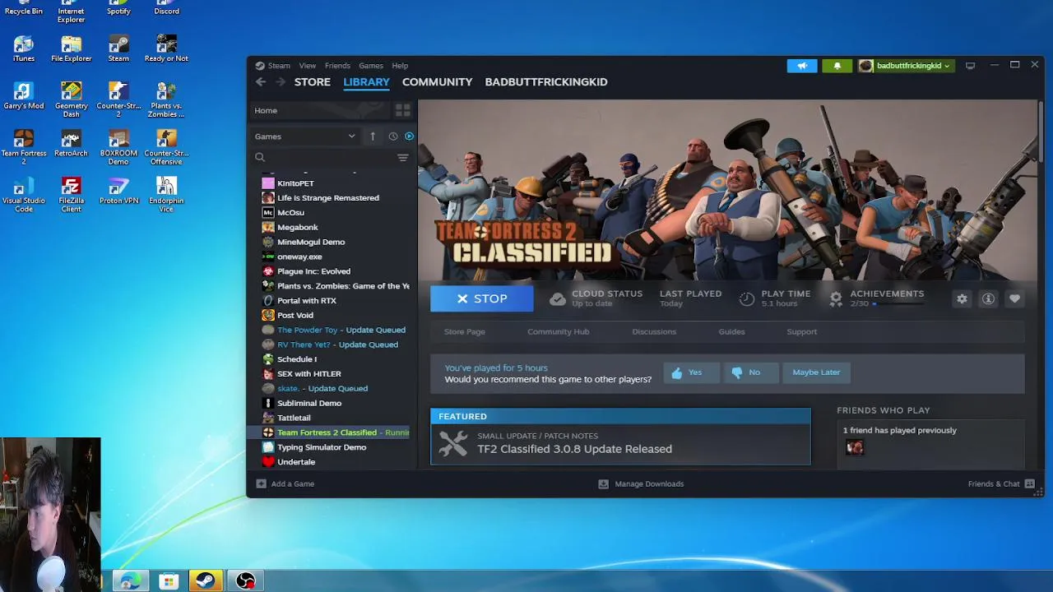1053x592 pixels.
Task: Open BADBUTTFRICKINGKID profile tab
Action: (x=546, y=81)
